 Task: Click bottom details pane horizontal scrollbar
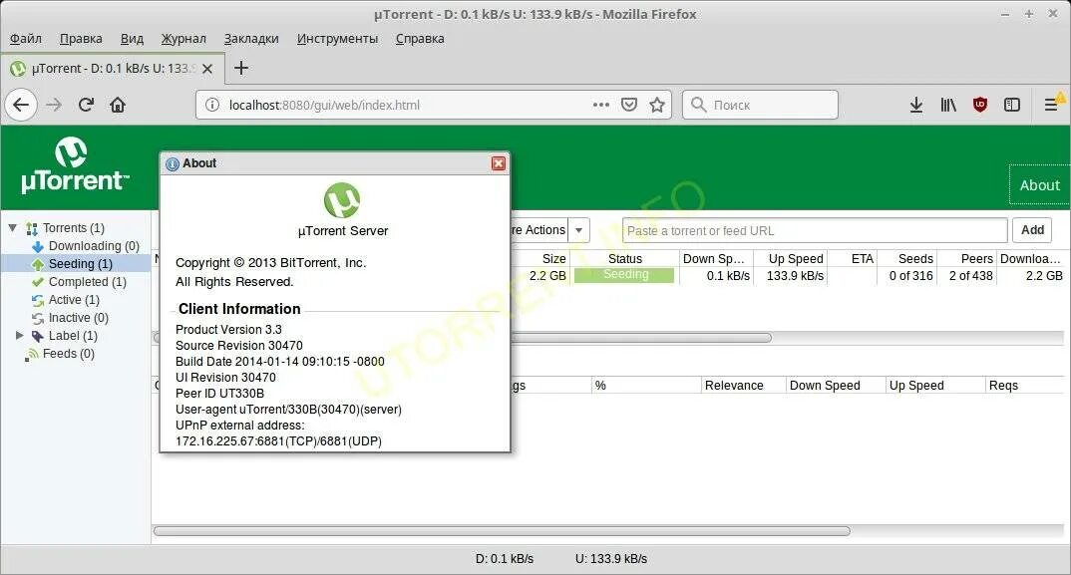[502, 531]
